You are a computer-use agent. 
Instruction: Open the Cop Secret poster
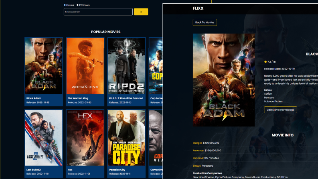[156, 66]
